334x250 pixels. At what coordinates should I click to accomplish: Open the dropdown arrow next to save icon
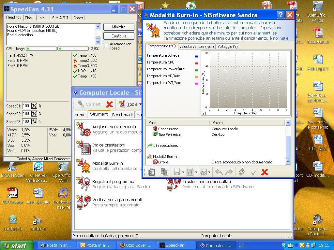tap(183, 172)
